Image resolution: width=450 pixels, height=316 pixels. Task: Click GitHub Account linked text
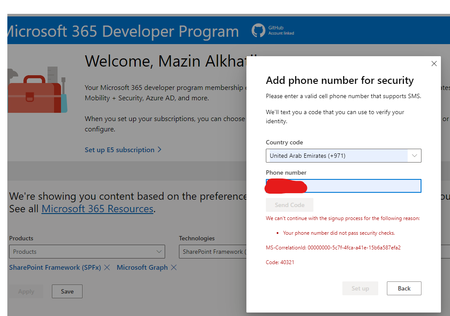[x=281, y=30]
